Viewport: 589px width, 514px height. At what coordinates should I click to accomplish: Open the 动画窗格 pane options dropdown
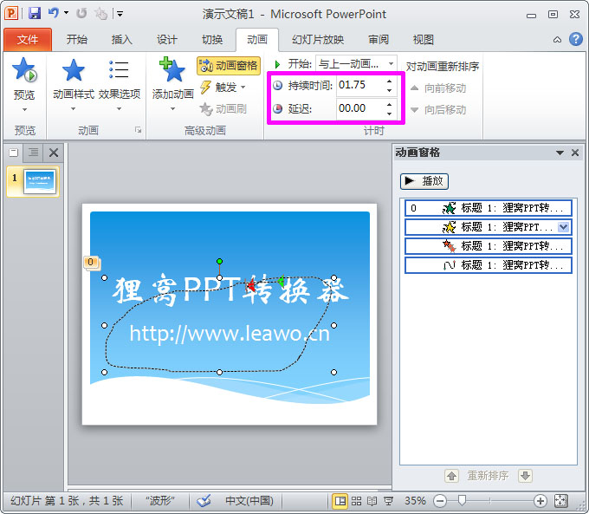point(560,153)
